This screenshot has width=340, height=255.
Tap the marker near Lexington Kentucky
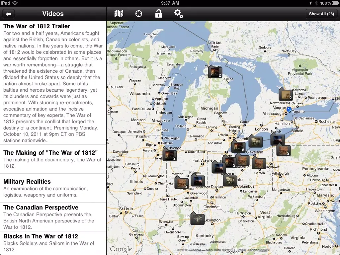(197, 218)
